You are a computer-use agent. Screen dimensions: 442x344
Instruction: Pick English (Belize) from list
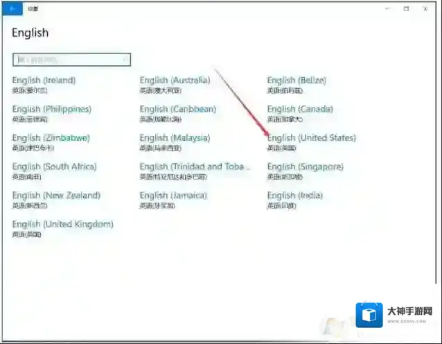pyautogui.click(x=297, y=80)
